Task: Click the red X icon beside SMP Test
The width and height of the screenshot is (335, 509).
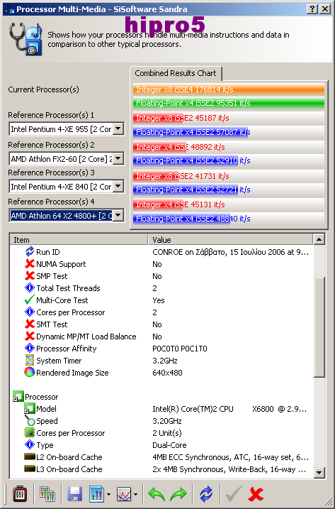Action: pyautogui.click(x=30, y=276)
